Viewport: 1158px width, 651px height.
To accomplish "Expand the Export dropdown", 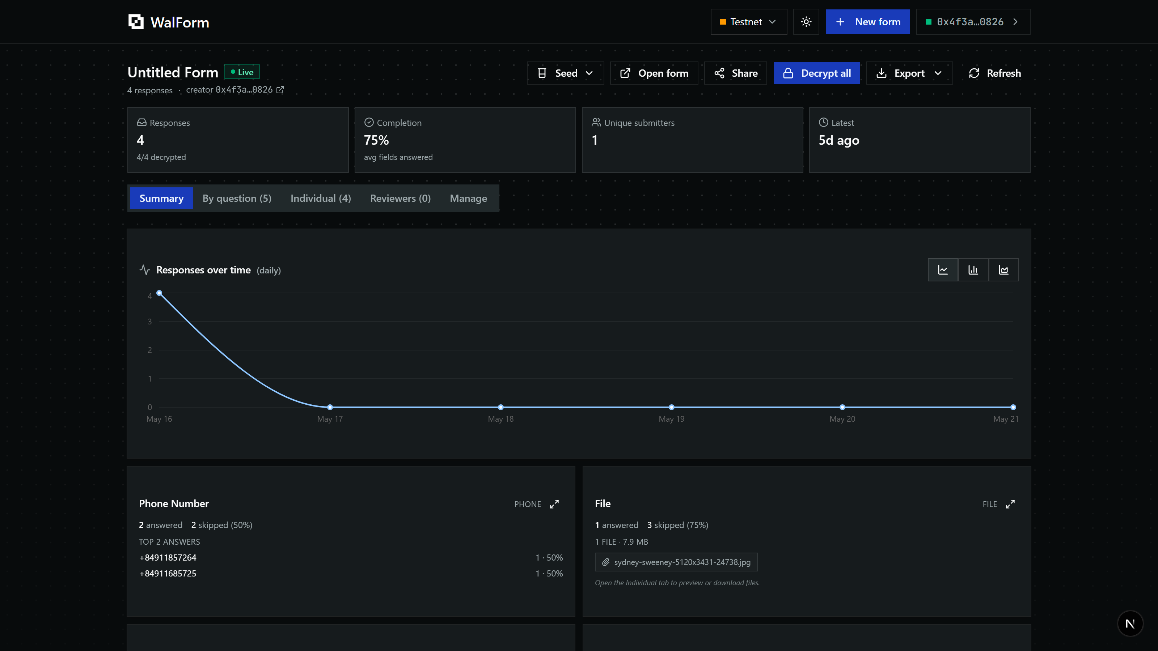I will [x=909, y=73].
